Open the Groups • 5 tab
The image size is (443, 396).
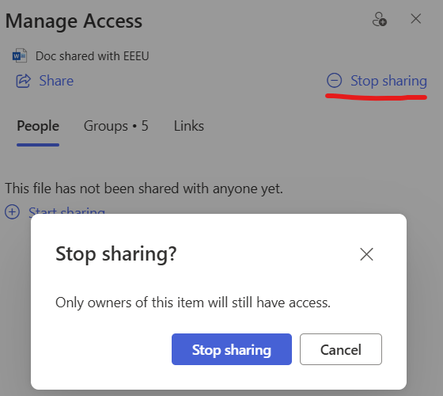point(115,126)
